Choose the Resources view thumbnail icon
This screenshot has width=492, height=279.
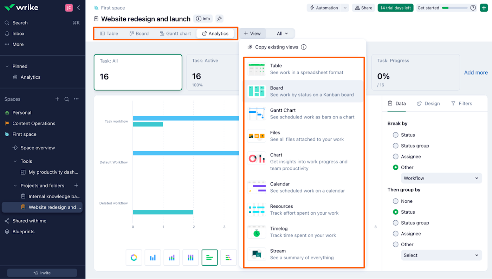click(x=257, y=209)
